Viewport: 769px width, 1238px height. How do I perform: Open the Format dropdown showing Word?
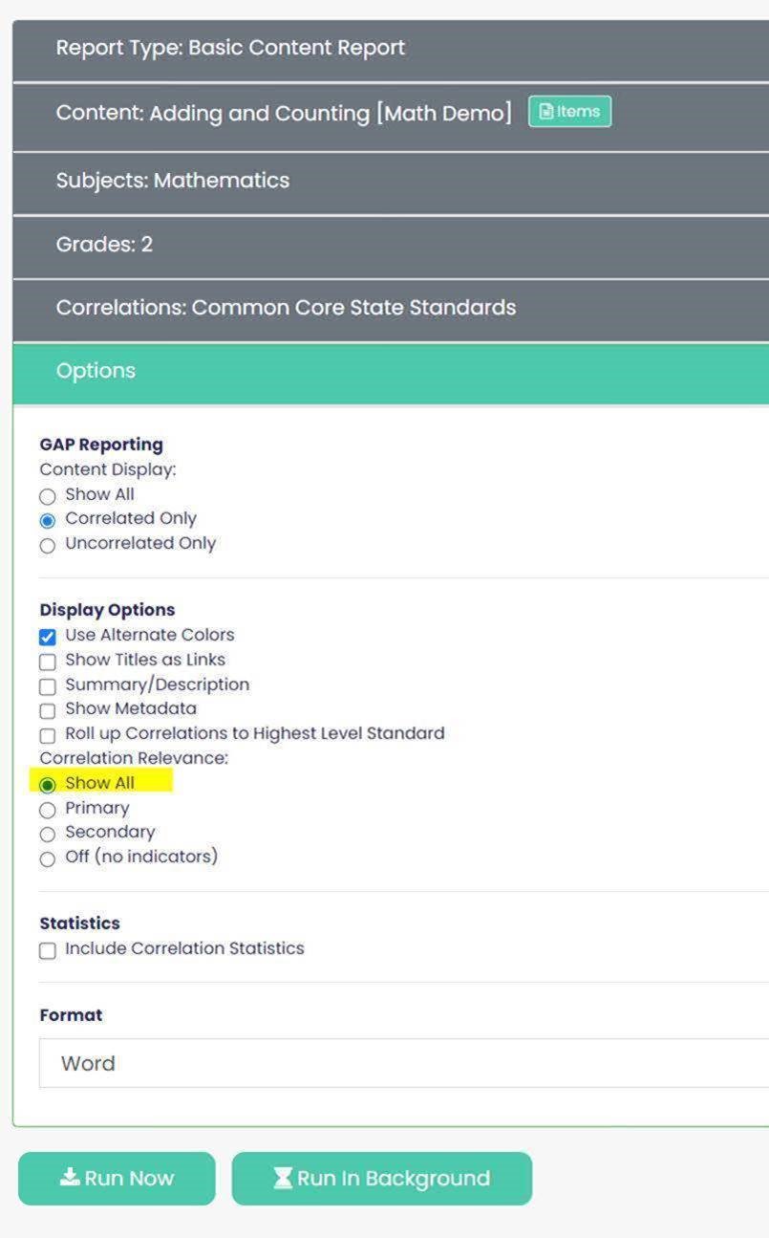point(404,1063)
